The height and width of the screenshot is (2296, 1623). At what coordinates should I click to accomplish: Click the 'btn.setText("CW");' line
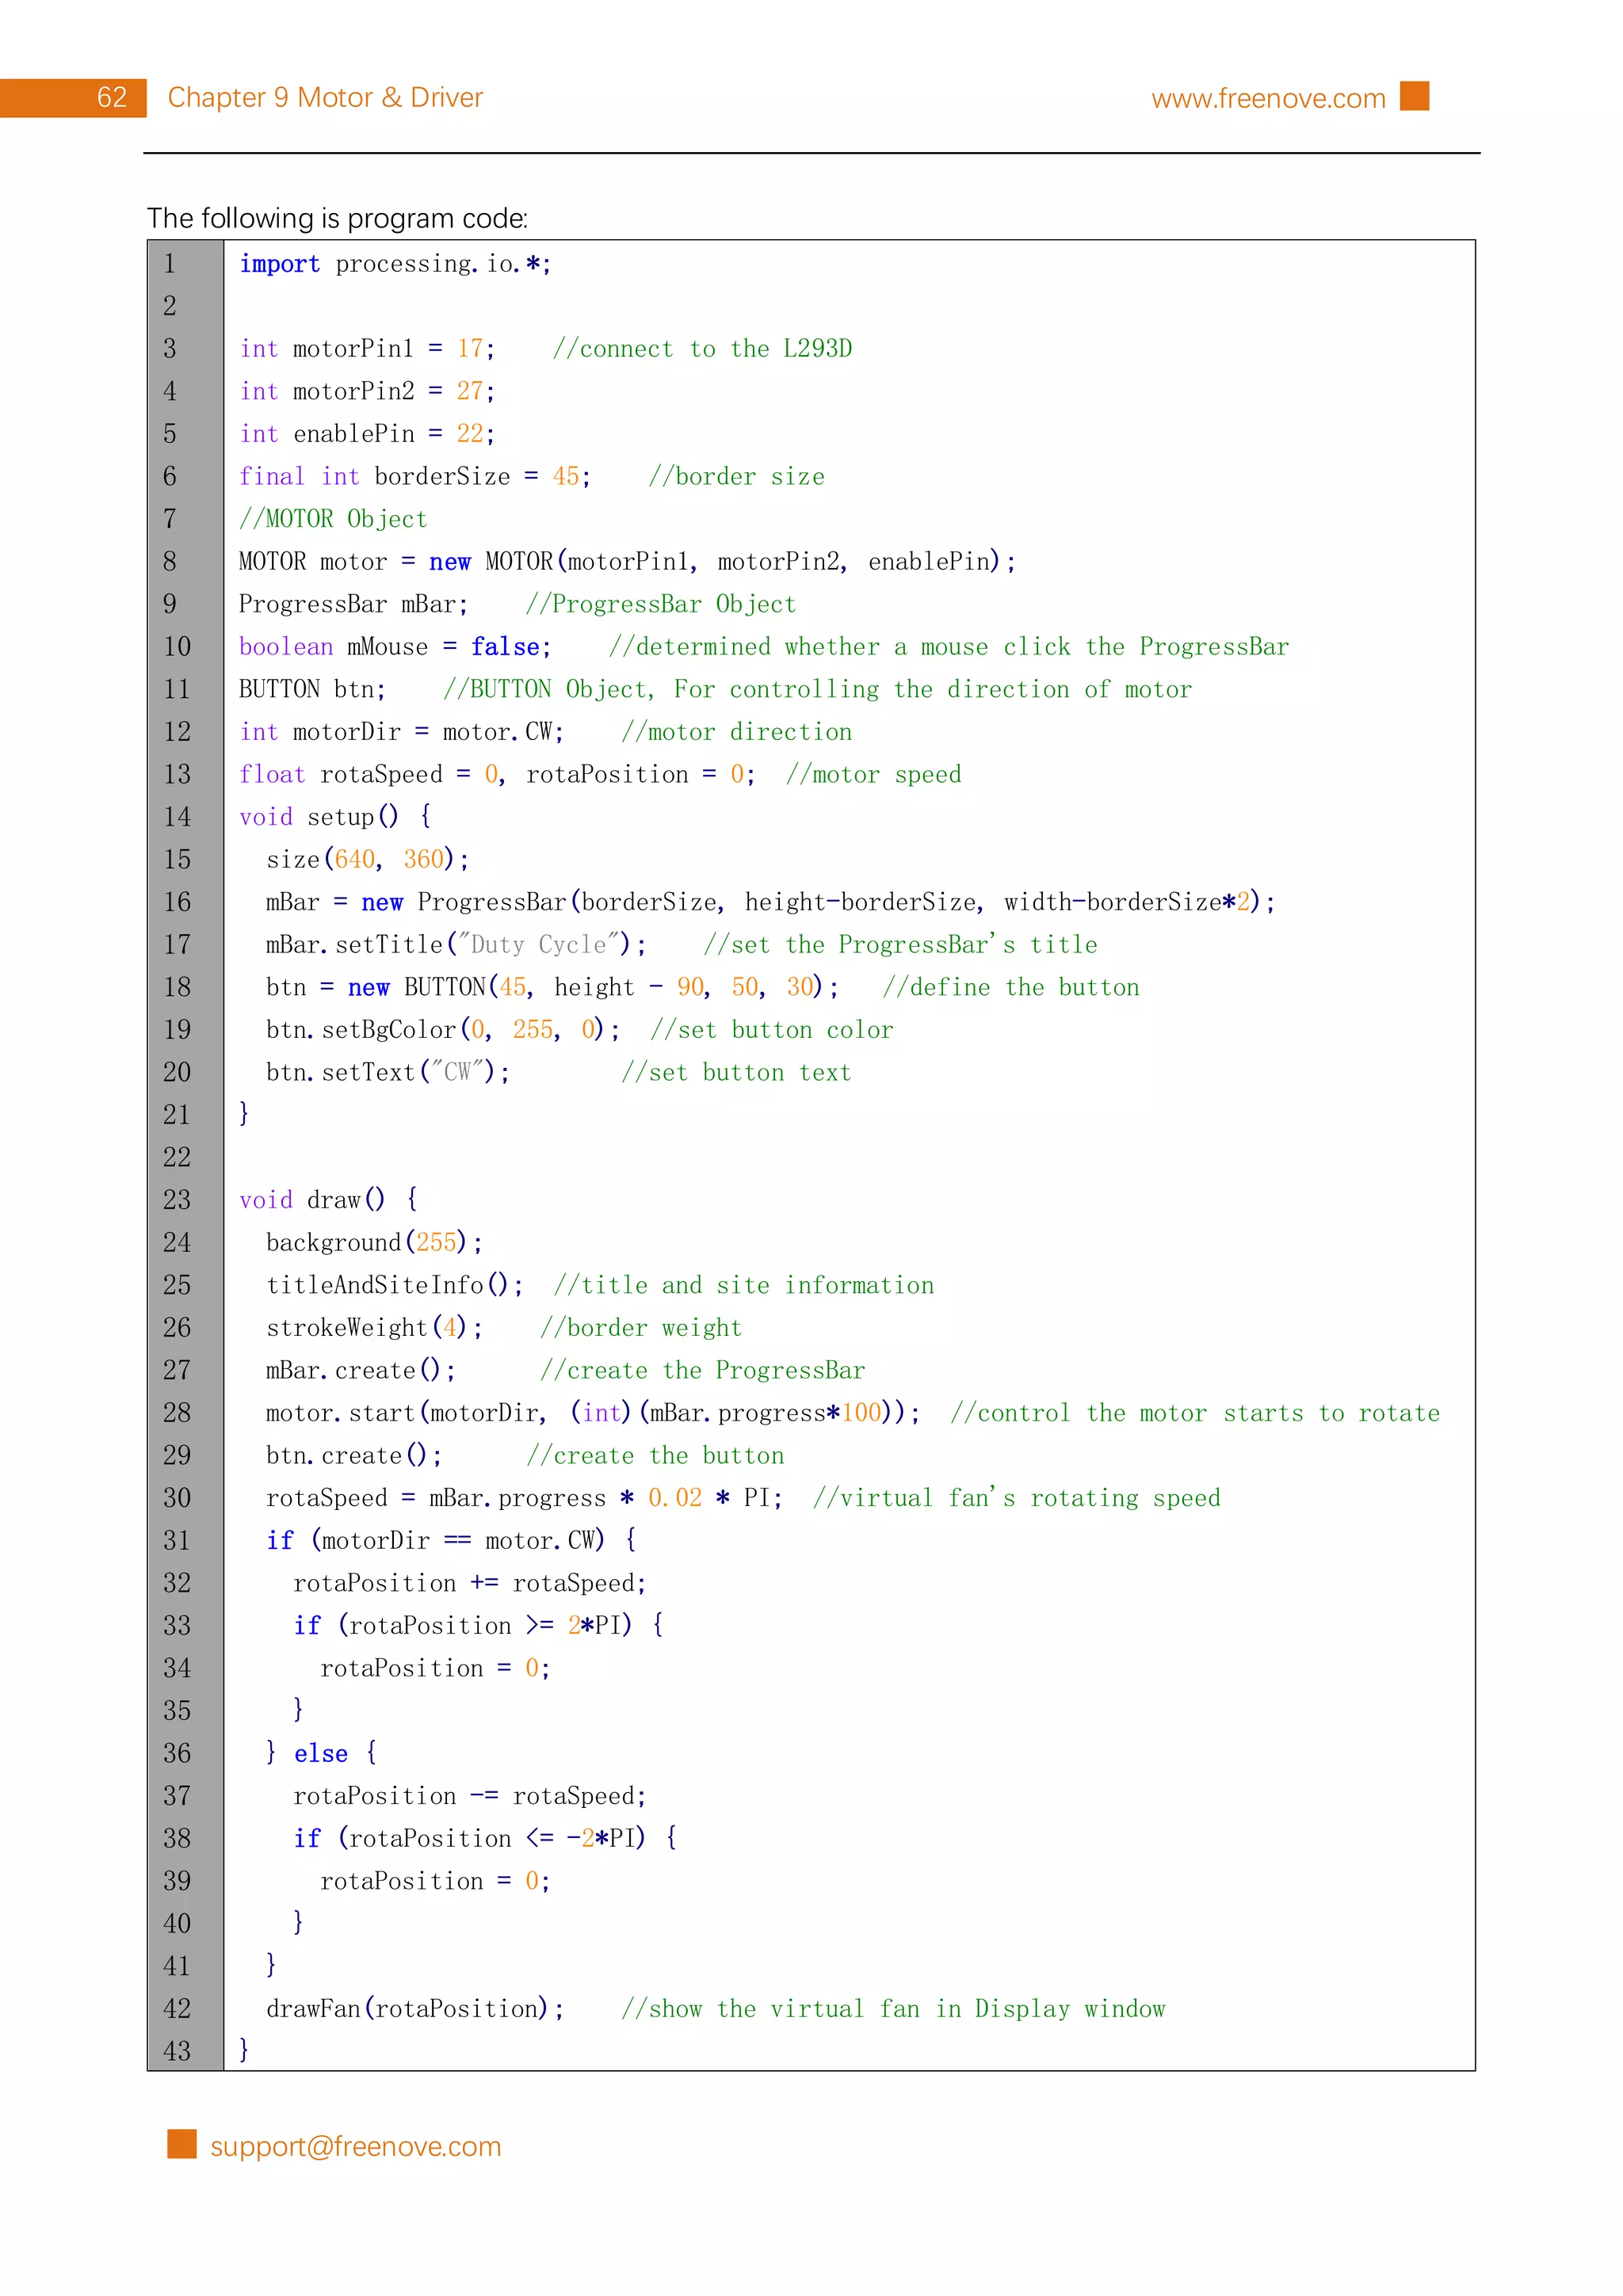pos(388,1072)
